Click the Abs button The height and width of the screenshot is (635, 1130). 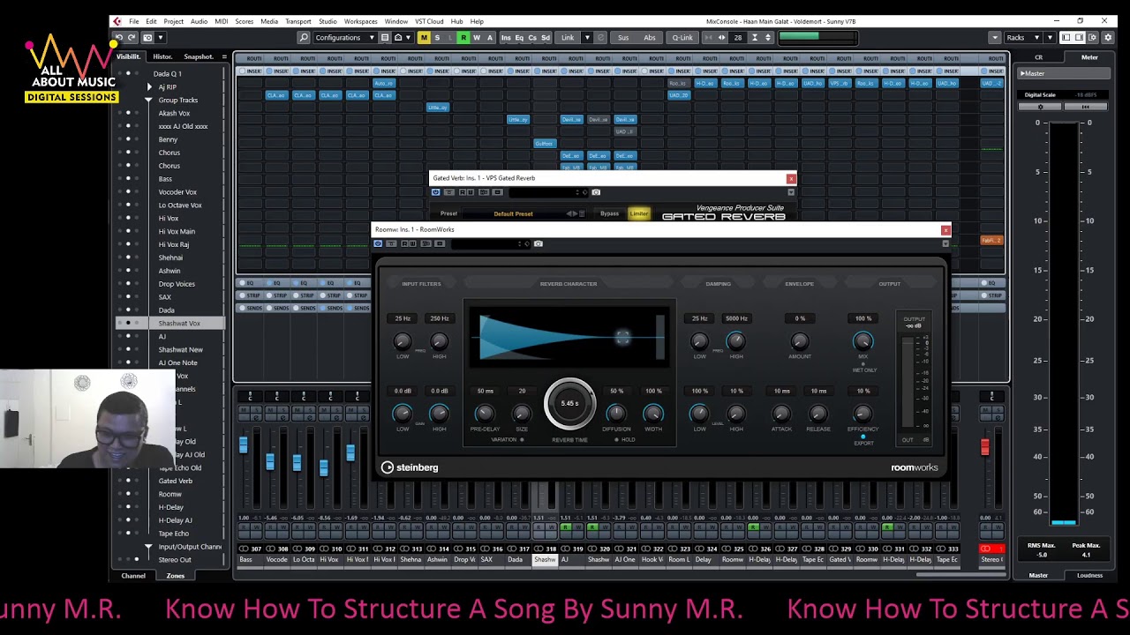[650, 37]
